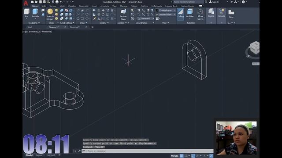Switch to the Mesh ribbon tab
The width and height of the screenshot is (282, 158).
tap(62, 6)
